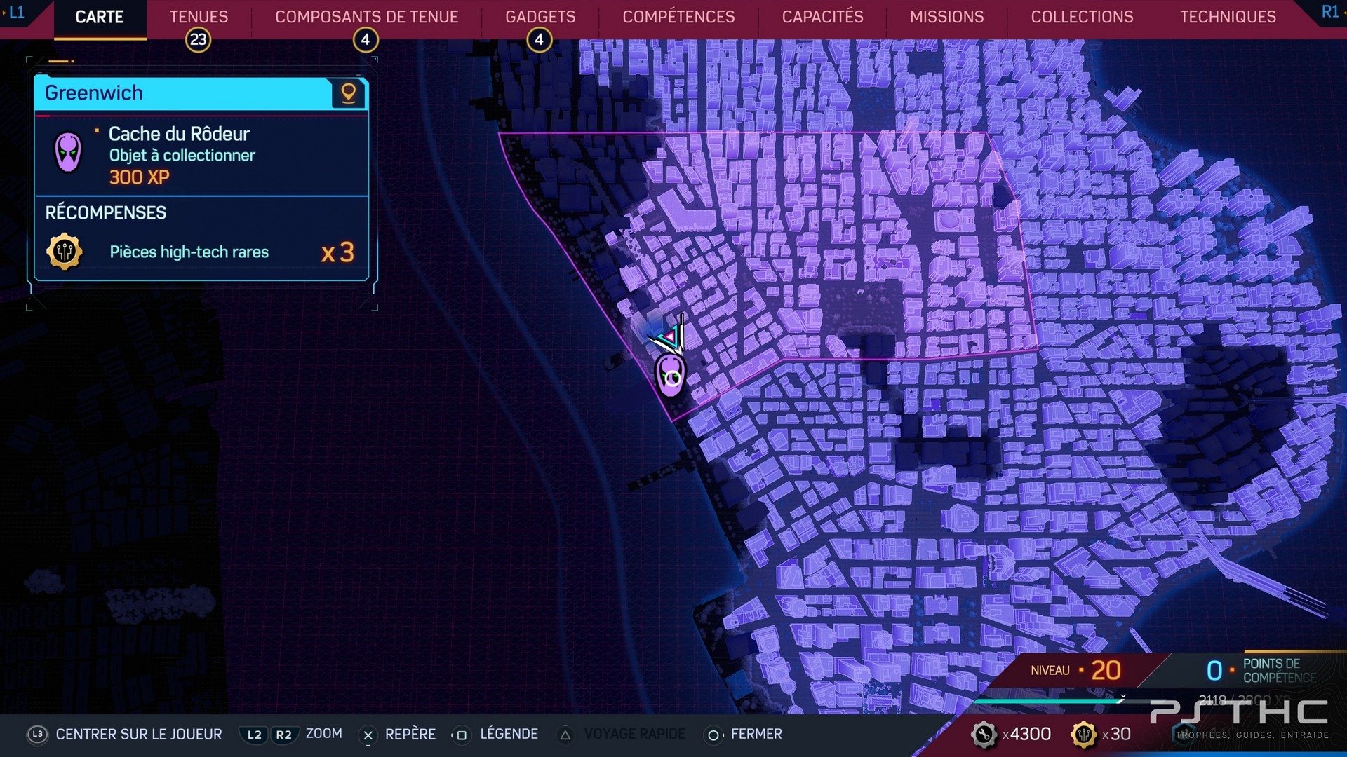Open the LÉGENDE map legend

click(x=509, y=734)
